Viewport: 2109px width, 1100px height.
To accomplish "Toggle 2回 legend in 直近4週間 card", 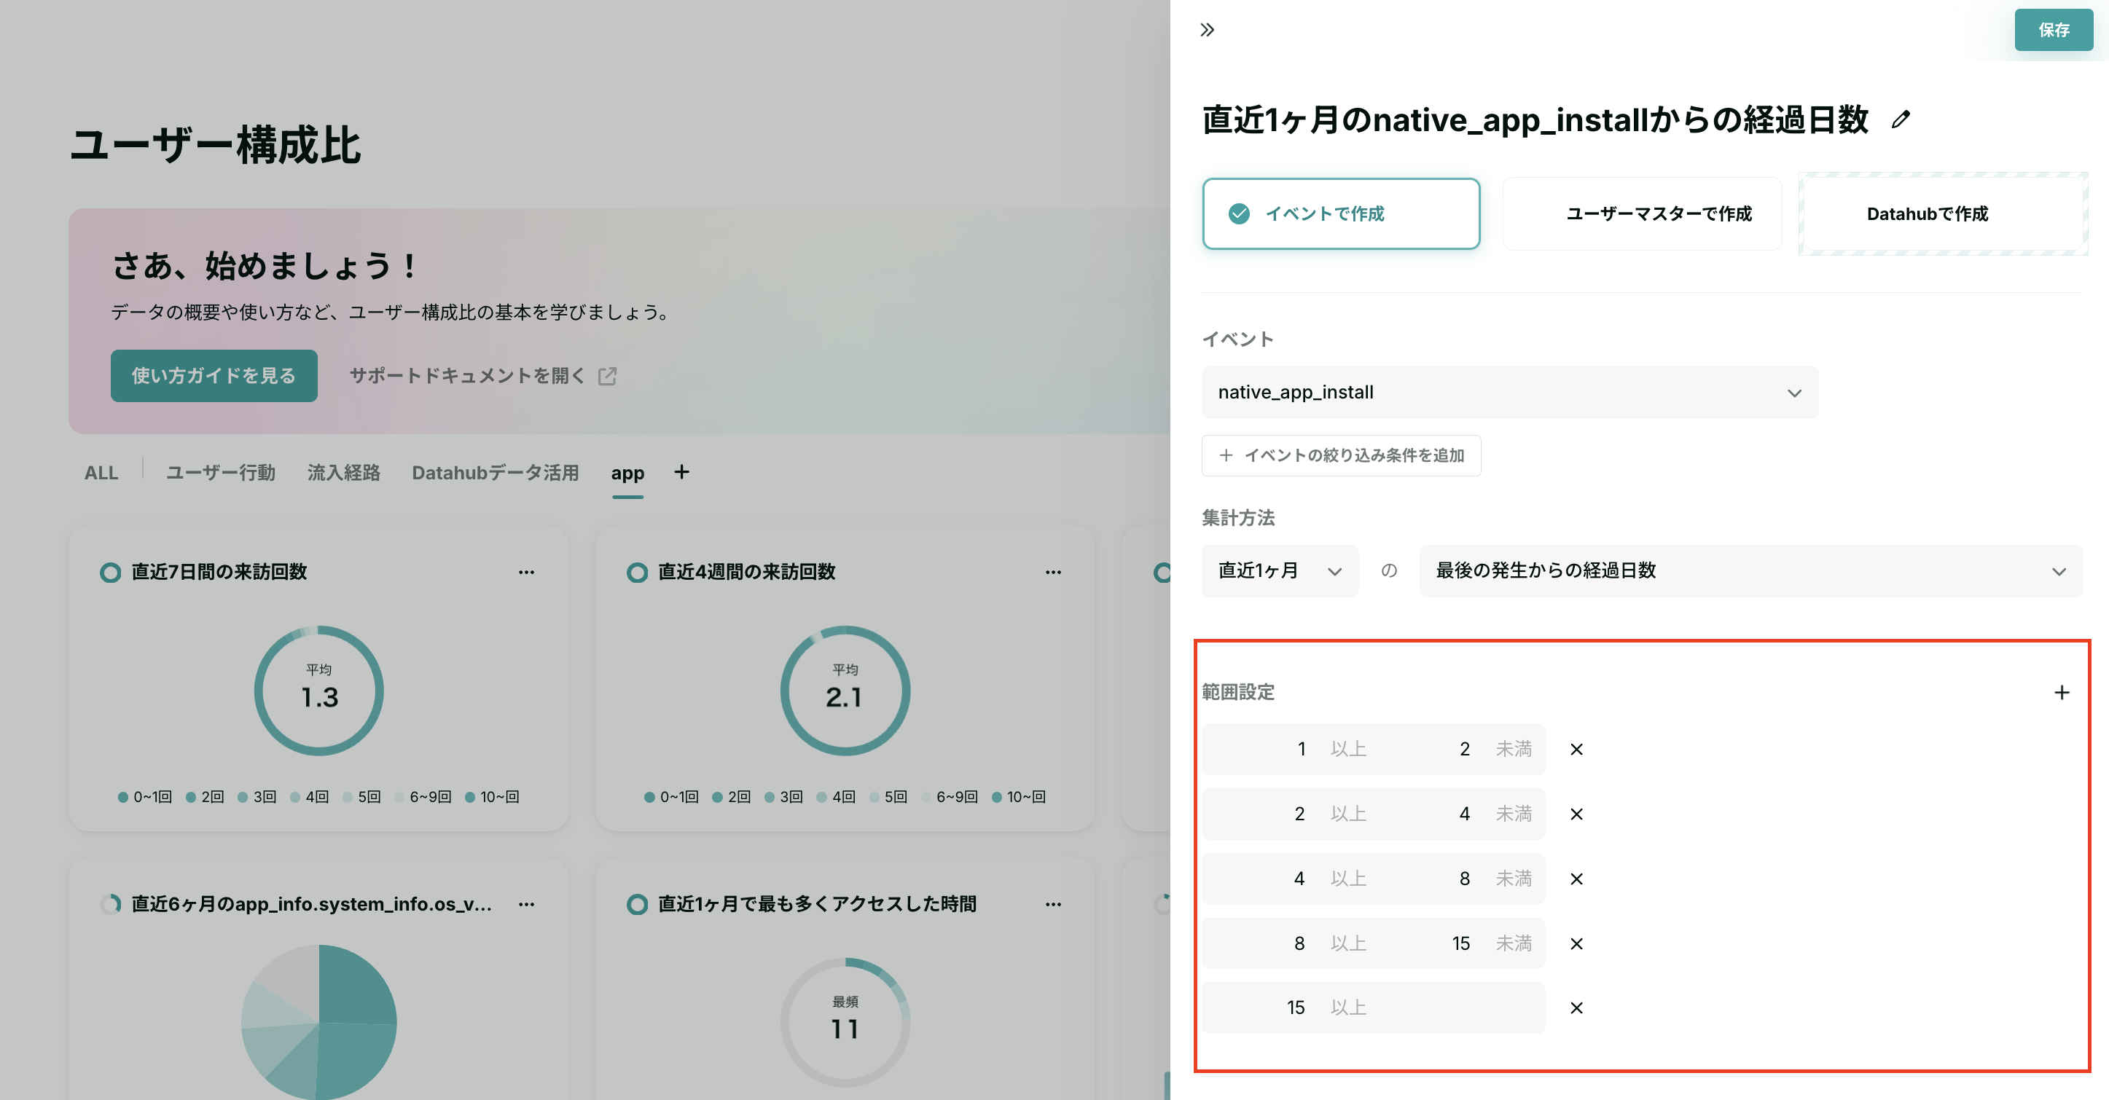I will click(731, 796).
